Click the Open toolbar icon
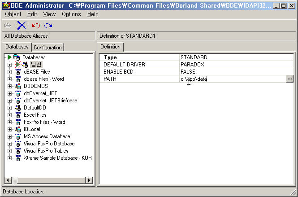The width and height of the screenshot is (298, 197). [x=7, y=25]
